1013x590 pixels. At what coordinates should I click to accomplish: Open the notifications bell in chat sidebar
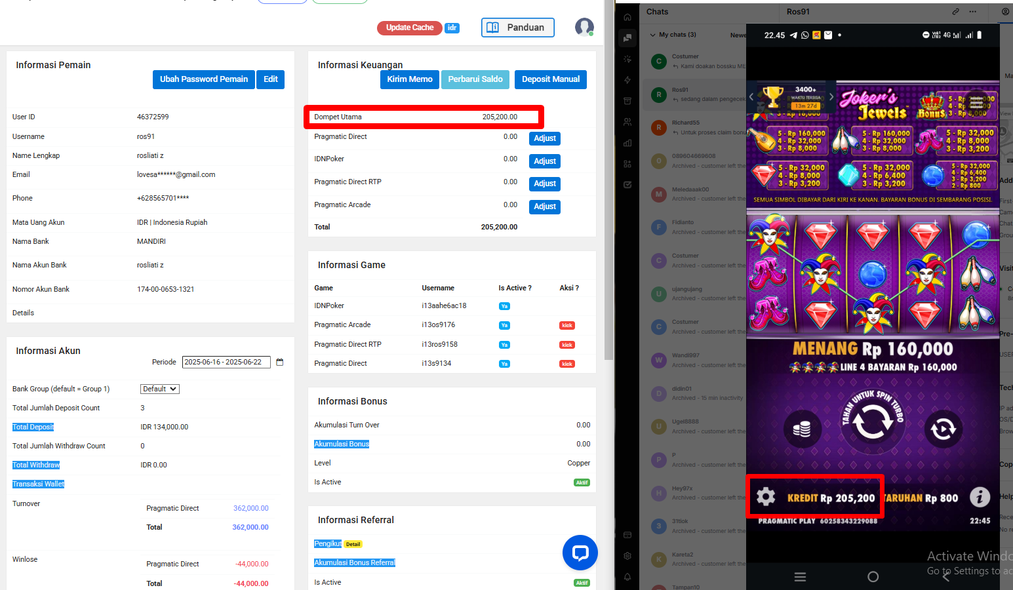(x=627, y=577)
